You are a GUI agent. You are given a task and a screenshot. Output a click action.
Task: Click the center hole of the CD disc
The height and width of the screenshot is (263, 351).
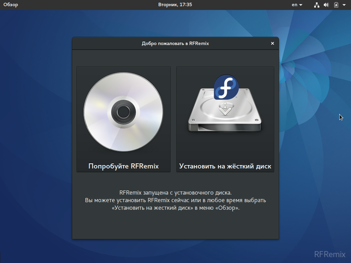coord(123,111)
